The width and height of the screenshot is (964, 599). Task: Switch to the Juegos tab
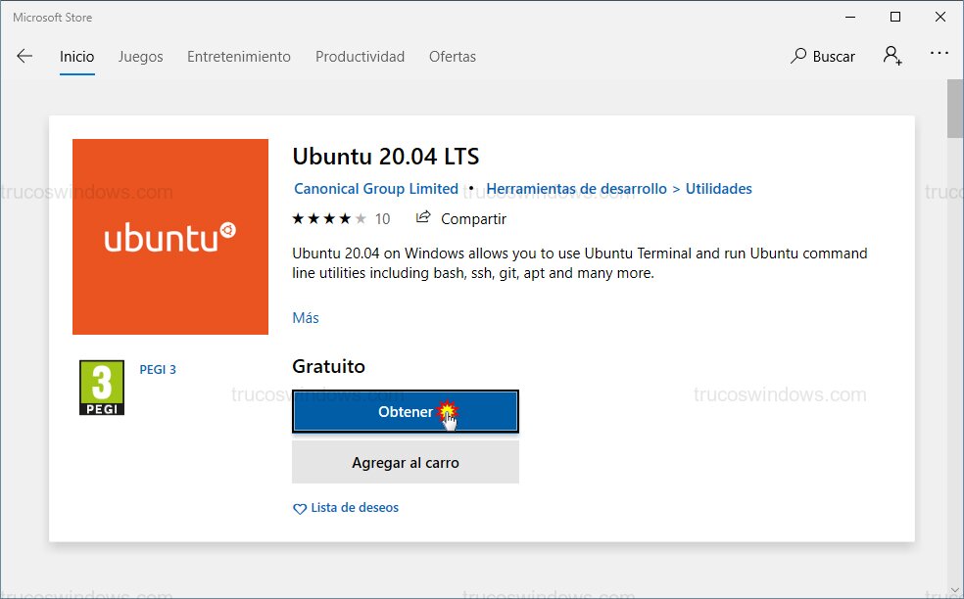pos(140,57)
